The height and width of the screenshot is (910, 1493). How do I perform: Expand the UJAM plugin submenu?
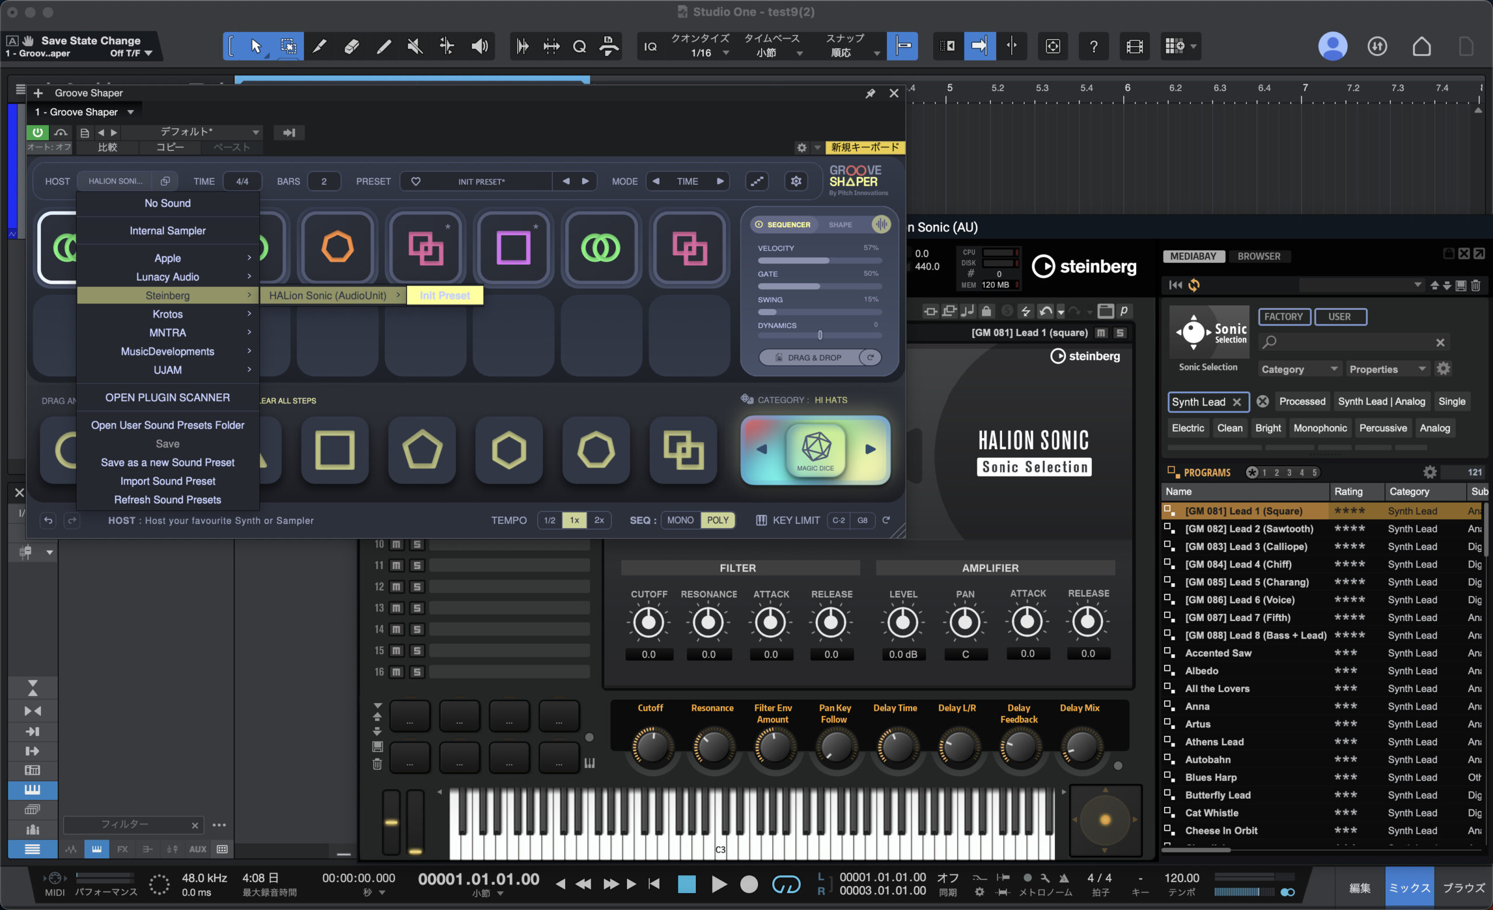click(x=168, y=370)
